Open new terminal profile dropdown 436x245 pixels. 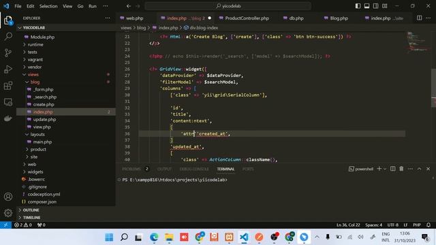(385, 169)
